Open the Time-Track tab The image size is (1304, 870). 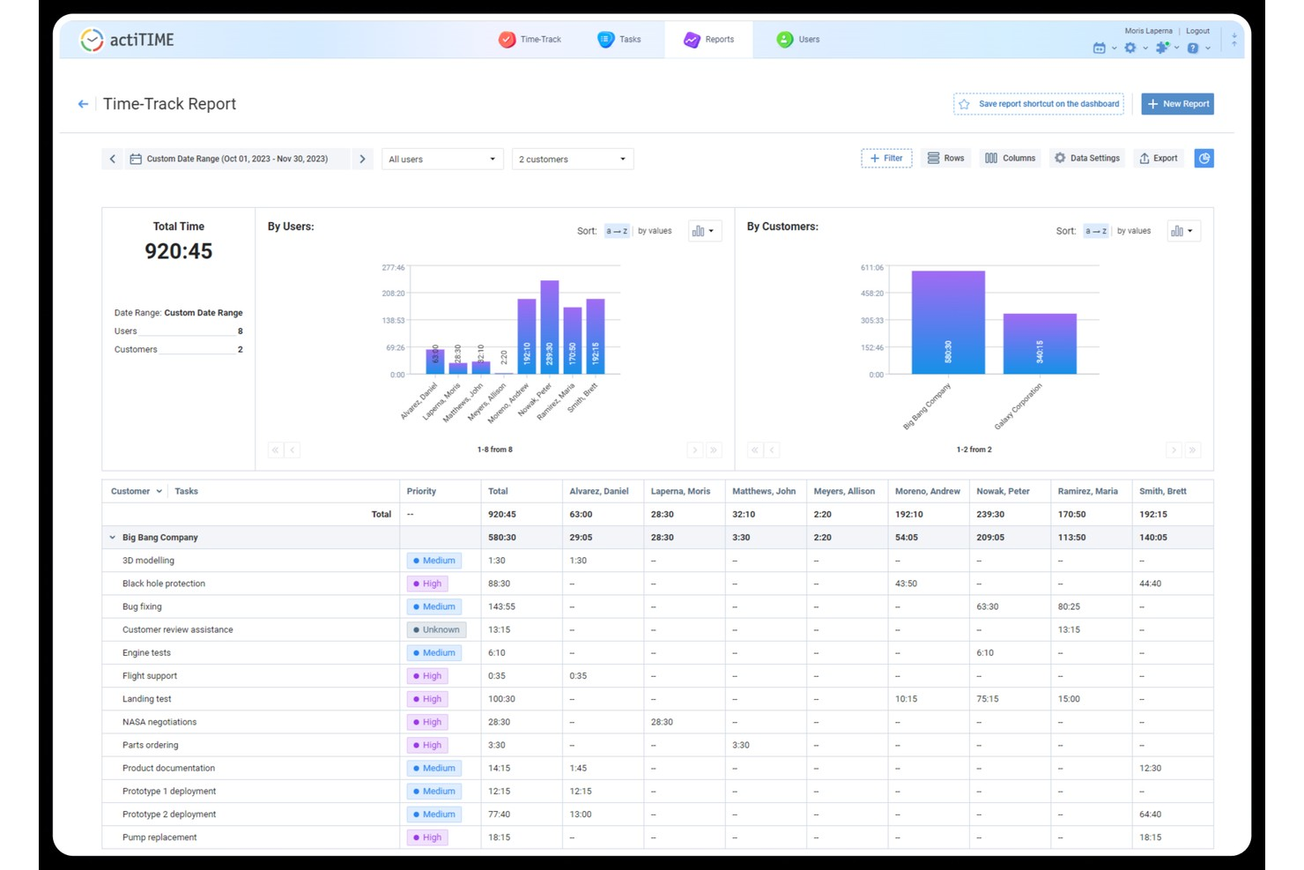(530, 40)
